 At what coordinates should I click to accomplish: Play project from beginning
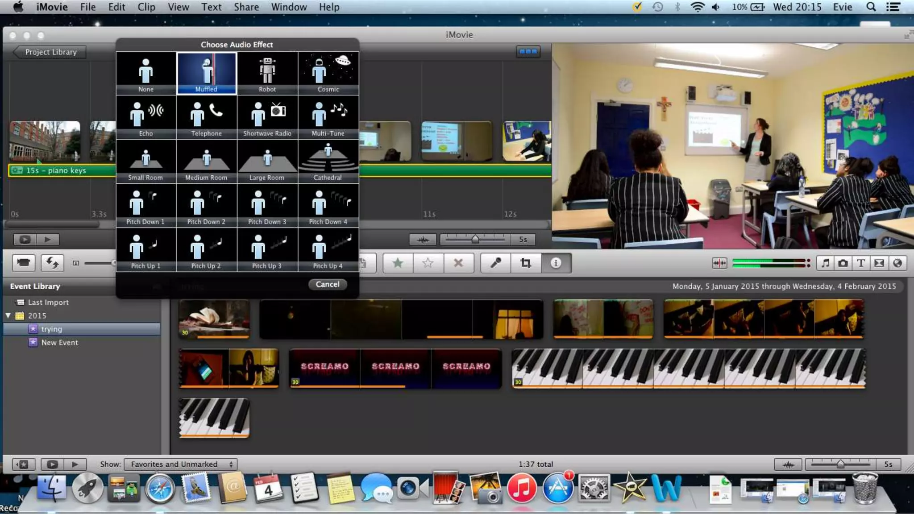(48, 240)
